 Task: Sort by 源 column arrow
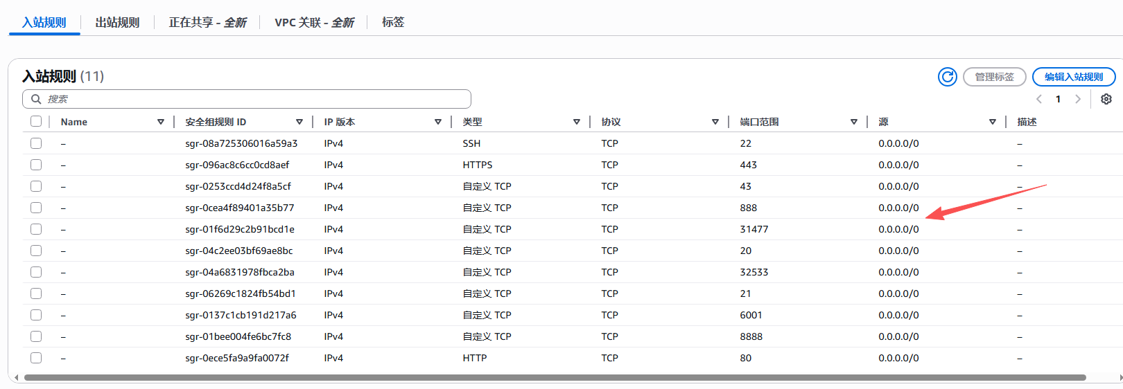point(993,122)
